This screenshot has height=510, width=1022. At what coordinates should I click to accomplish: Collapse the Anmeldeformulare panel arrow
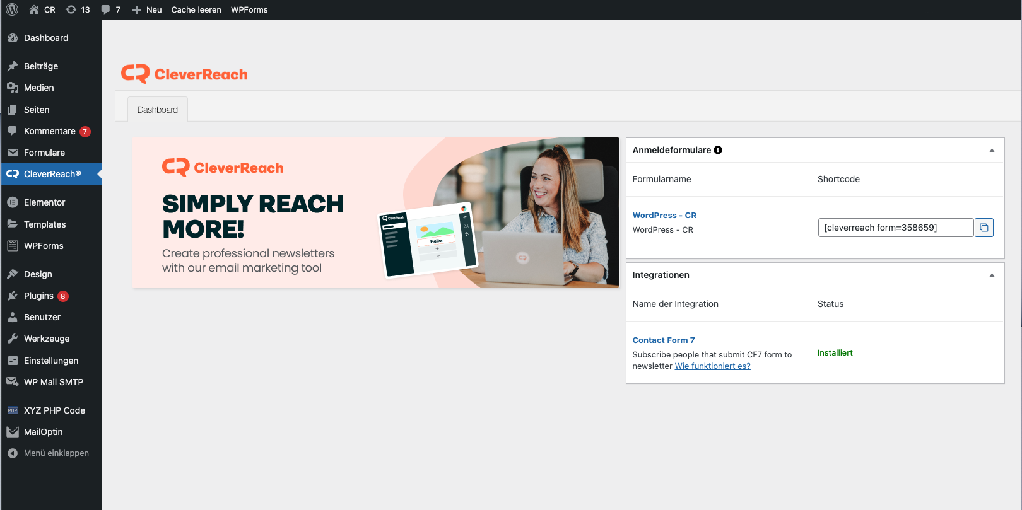click(992, 150)
